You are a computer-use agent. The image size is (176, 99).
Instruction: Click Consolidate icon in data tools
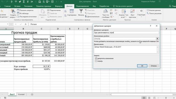(116, 10)
